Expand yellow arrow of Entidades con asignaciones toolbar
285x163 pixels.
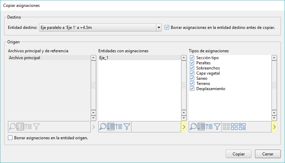tap(184, 127)
